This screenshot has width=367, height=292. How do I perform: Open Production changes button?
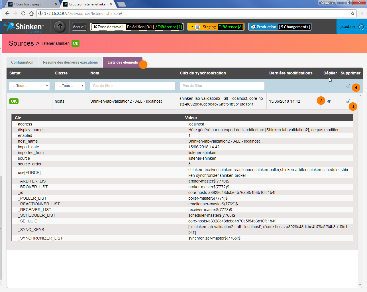click(280, 27)
